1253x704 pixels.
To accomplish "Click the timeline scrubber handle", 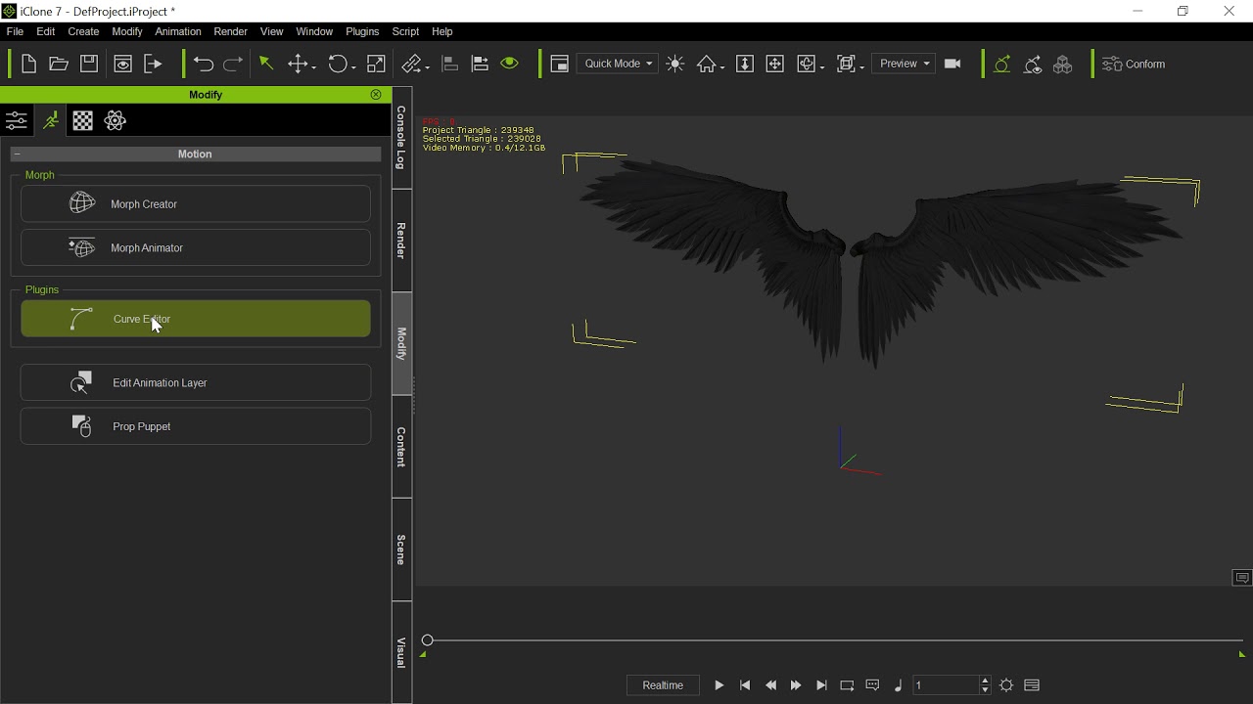I will click(x=427, y=640).
